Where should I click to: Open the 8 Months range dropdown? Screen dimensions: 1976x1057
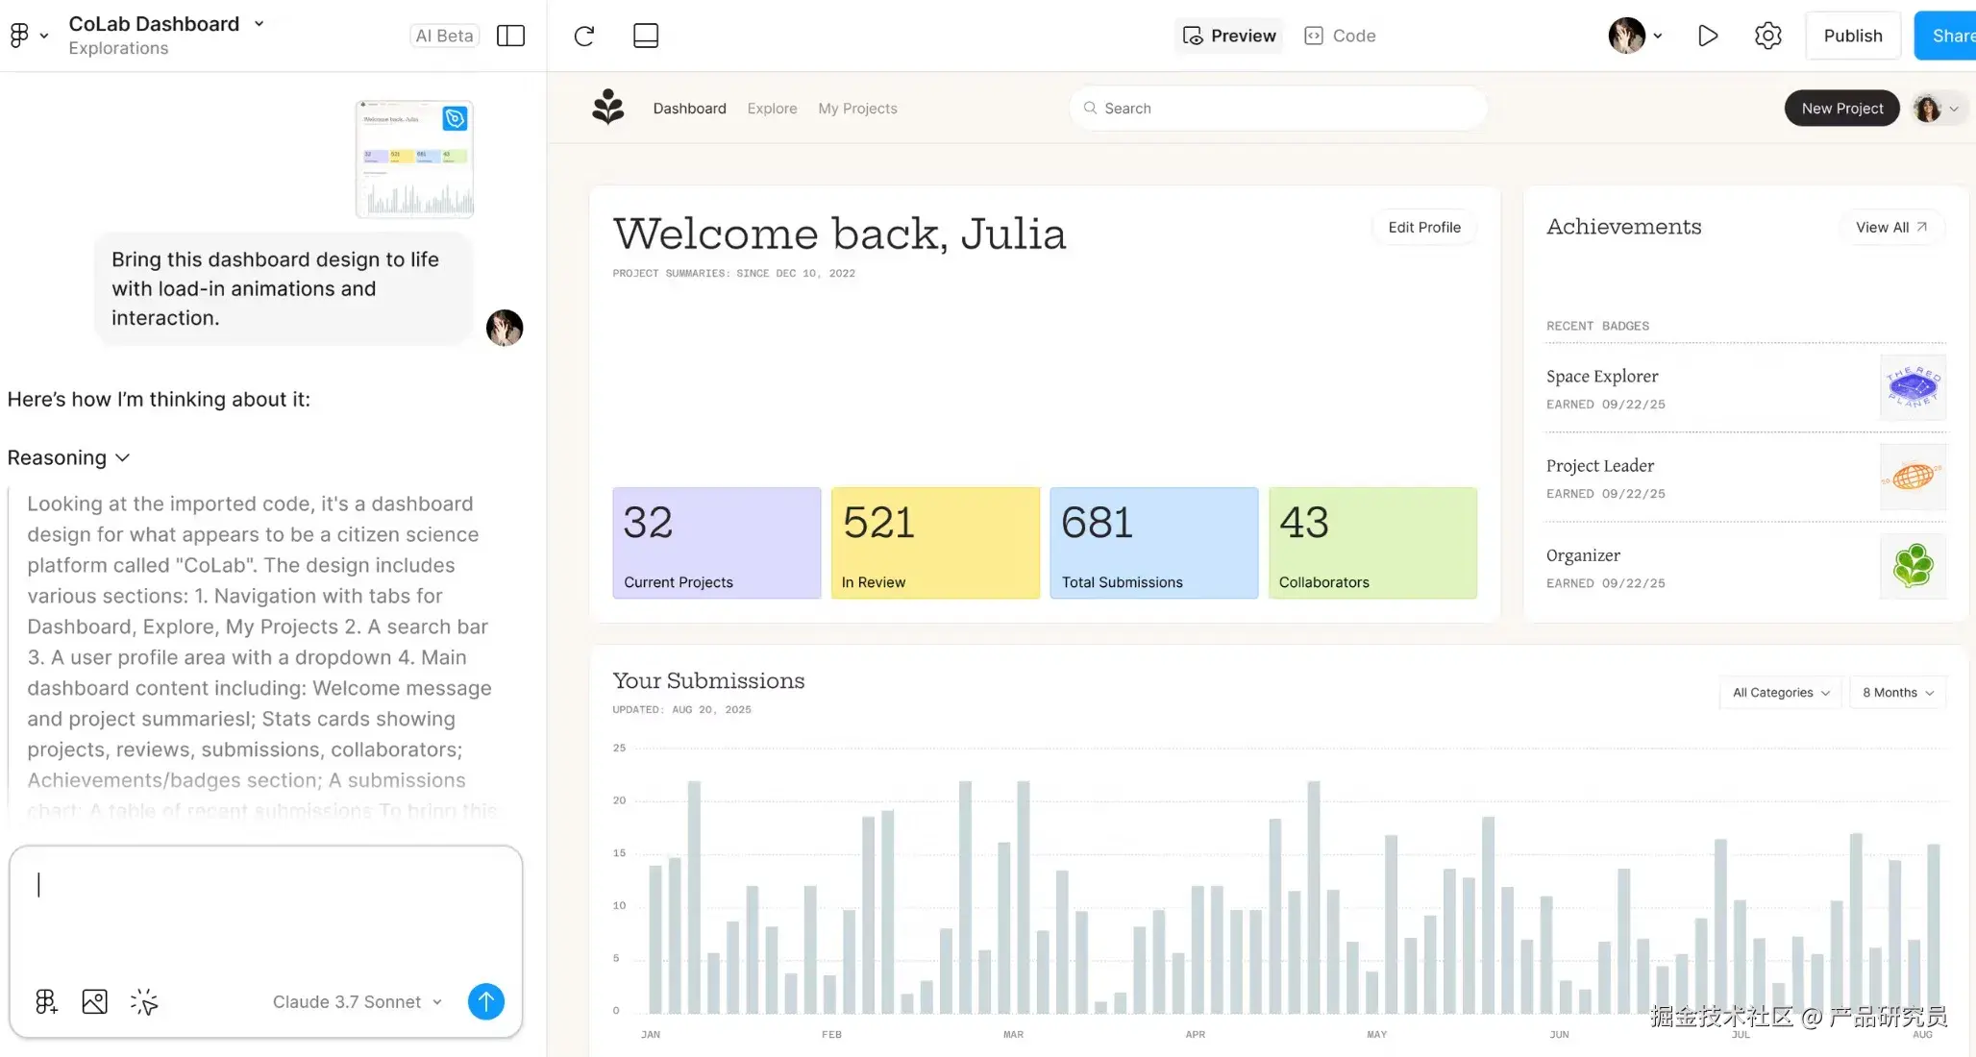coord(1897,693)
